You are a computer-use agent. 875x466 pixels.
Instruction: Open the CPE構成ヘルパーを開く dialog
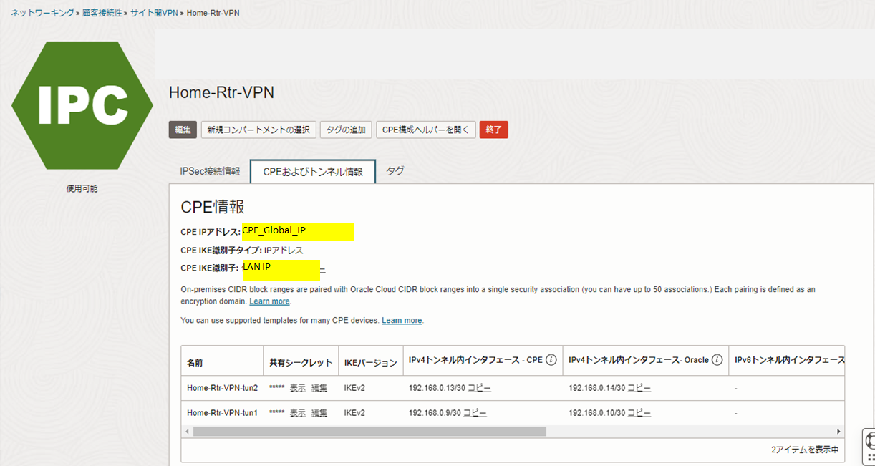(x=426, y=130)
